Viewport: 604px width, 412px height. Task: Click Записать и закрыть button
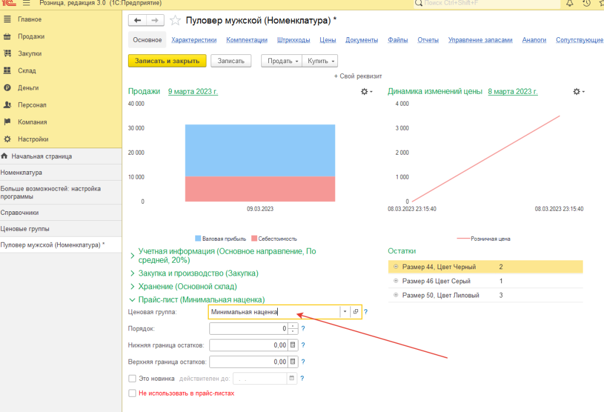coord(167,61)
